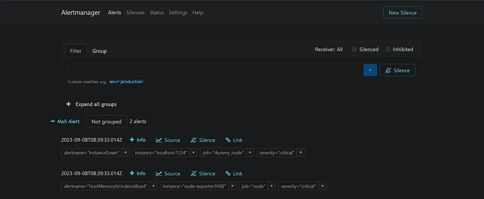The width and height of the screenshot is (484, 199).
Task: Click the blue plus button in the filter bar
Action: coord(370,70)
